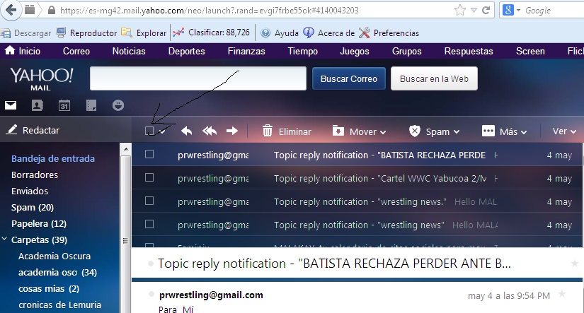Open Grupos in Yahoo navigation bar

(x=407, y=52)
